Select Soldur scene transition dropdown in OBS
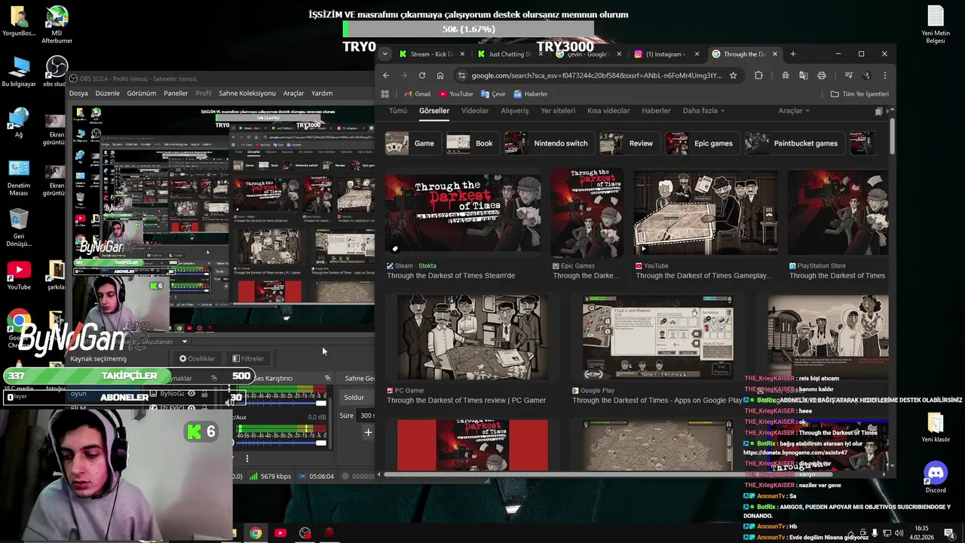965x543 pixels. pos(356,397)
